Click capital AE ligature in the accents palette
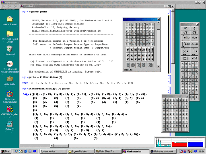206x154 pixels. pyautogui.click(x=187, y=114)
